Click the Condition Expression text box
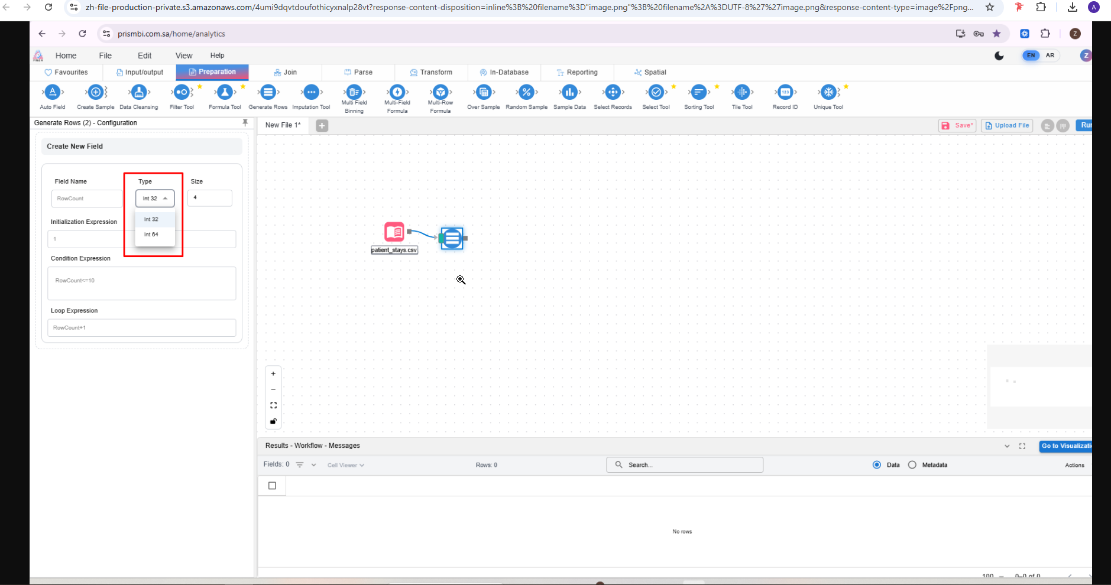Viewport: 1111px width, 585px height. pos(142,283)
